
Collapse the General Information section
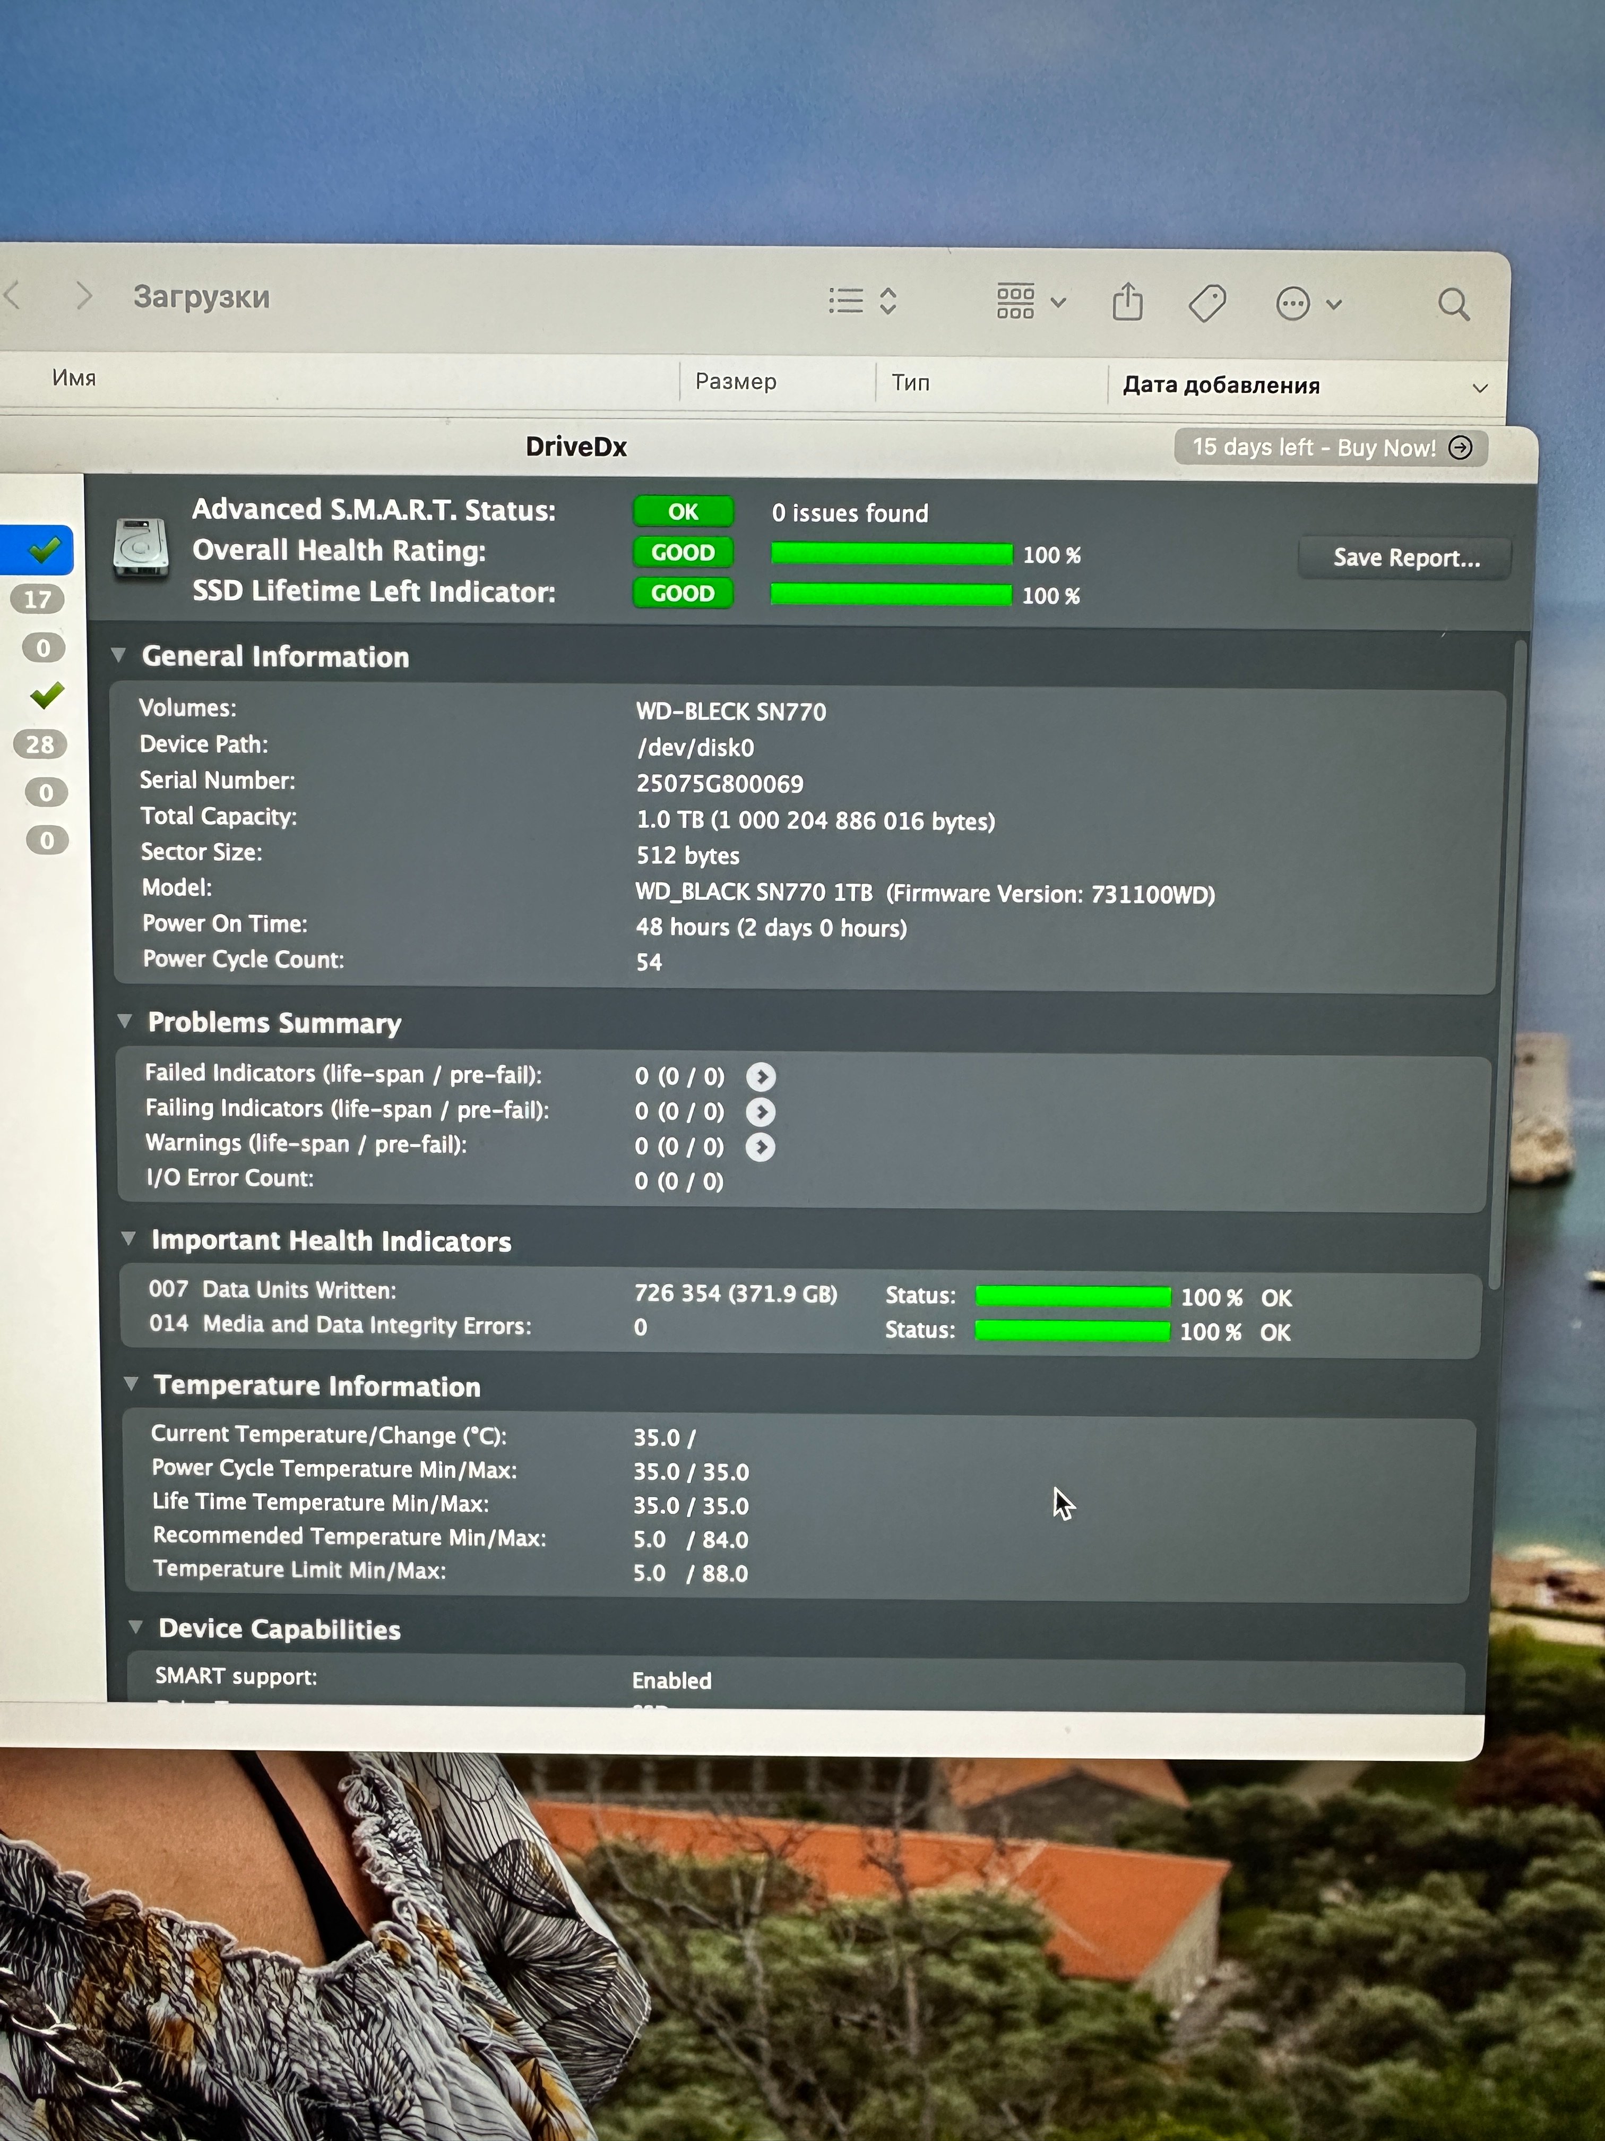[x=118, y=655]
